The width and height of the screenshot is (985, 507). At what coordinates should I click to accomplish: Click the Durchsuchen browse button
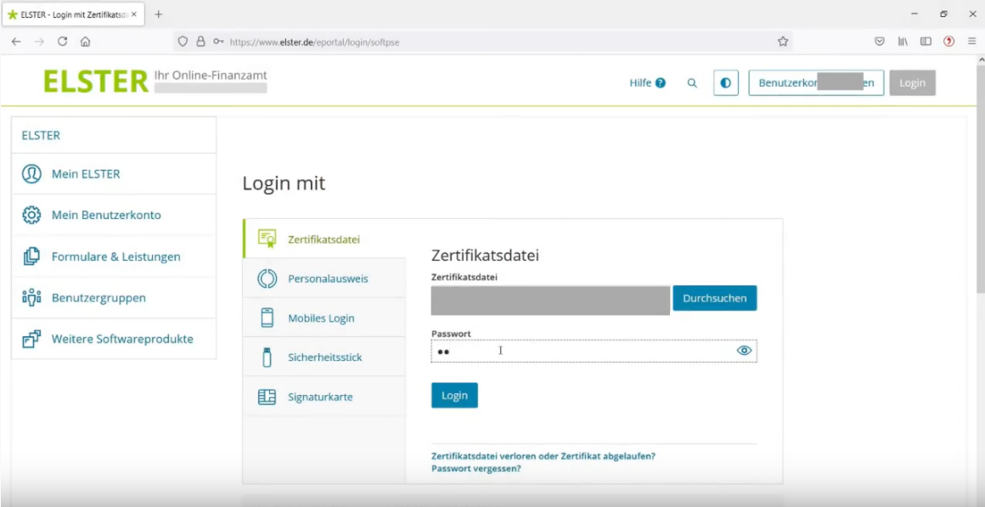(x=715, y=298)
